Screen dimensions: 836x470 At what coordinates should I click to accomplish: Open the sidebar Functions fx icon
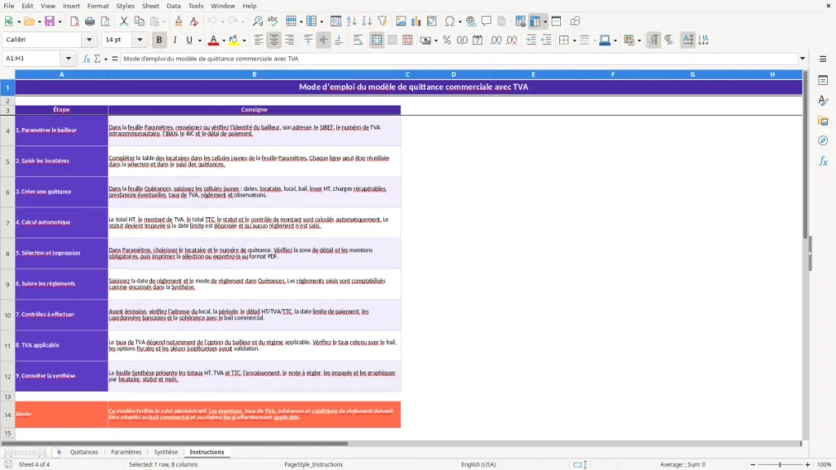pyautogui.click(x=823, y=161)
